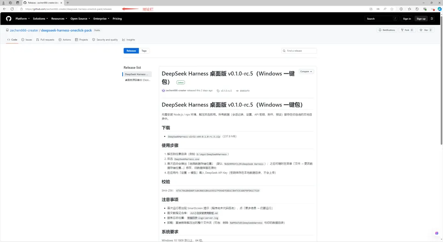Click the floating assistant icon at bottom right
The width and height of the screenshot is (443, 242).
(437, 233)
